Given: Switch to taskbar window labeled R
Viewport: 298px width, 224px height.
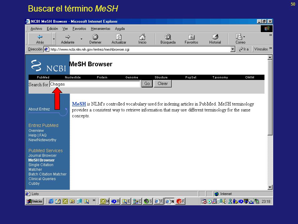Looking at the screenshot, I should (x=115, y=201).
